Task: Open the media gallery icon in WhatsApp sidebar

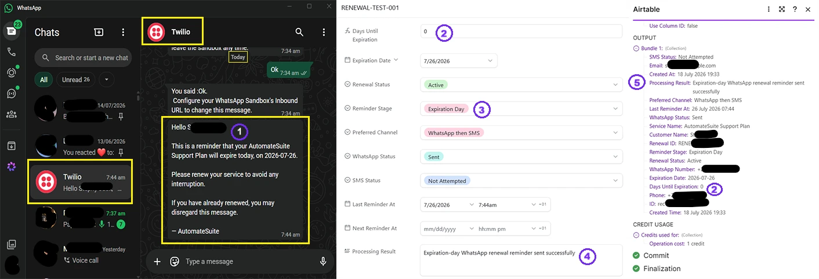Action: (10, 245)
